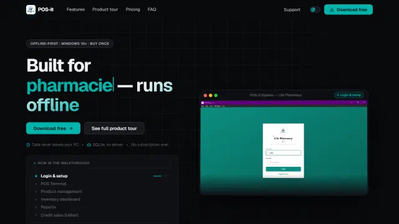Screen dimensions: 399x224
Task: Click the Login & setup progress bar
Action: [161, 176]
